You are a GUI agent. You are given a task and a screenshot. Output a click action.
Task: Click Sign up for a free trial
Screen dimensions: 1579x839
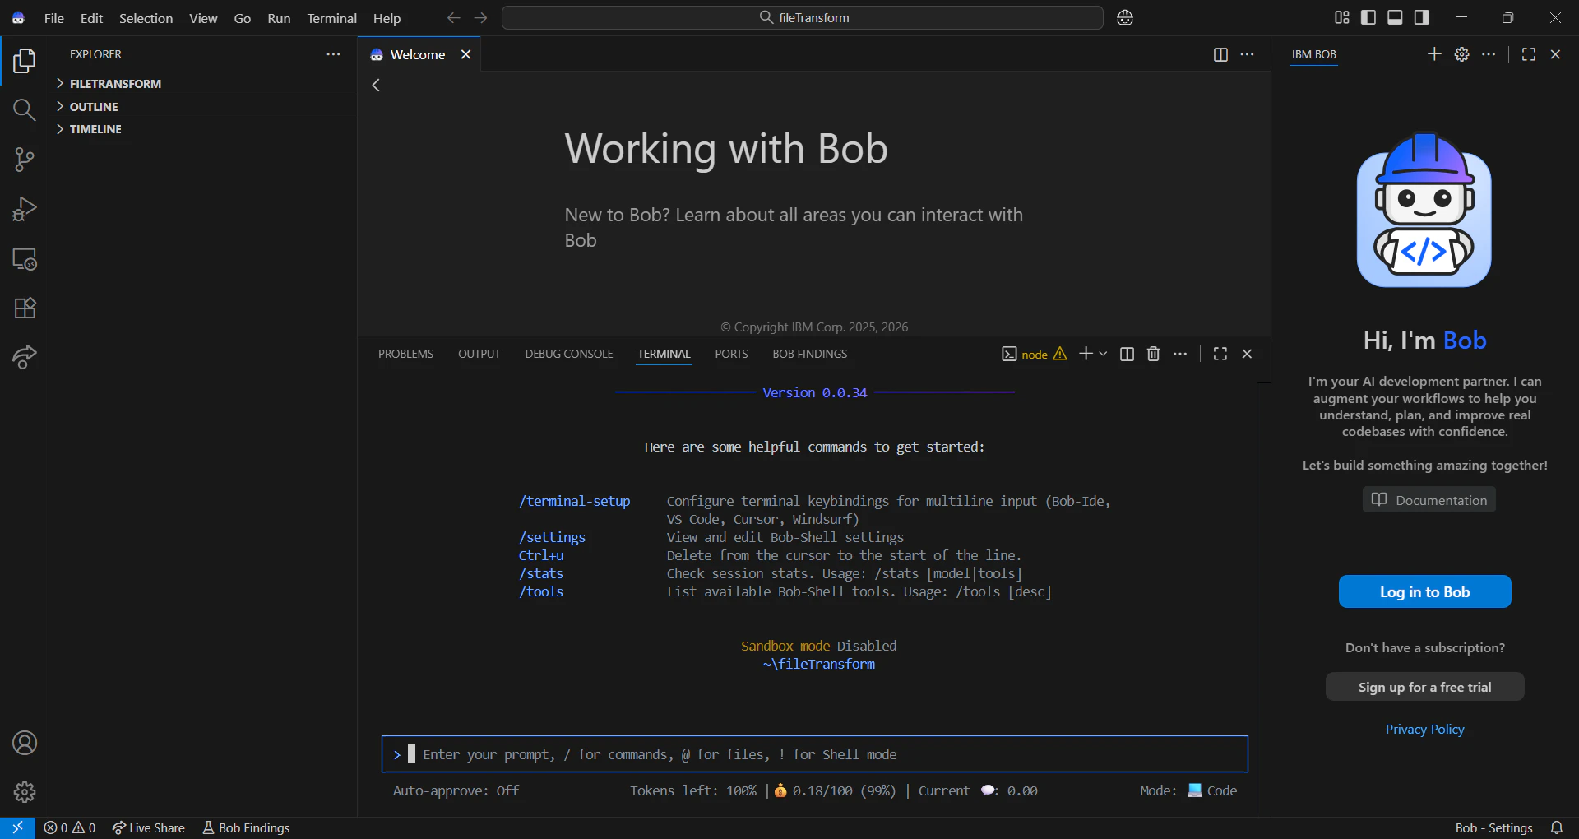point(1424,687)
